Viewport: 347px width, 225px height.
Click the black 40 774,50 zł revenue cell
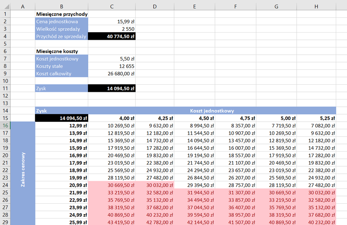[x=112, y=36]
